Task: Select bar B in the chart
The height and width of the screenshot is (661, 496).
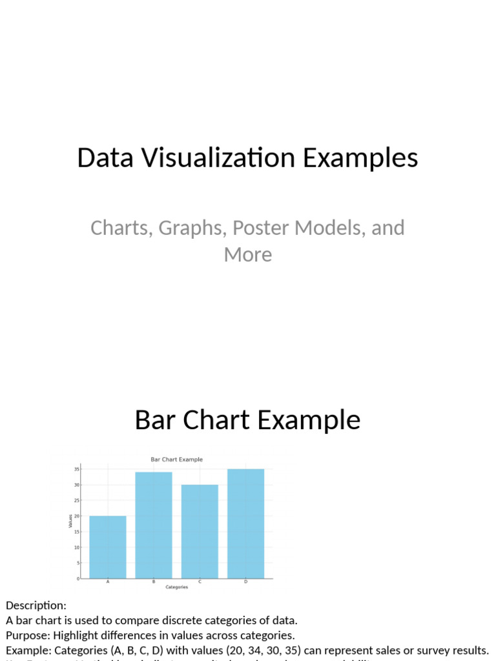Action: click(154, 525)
